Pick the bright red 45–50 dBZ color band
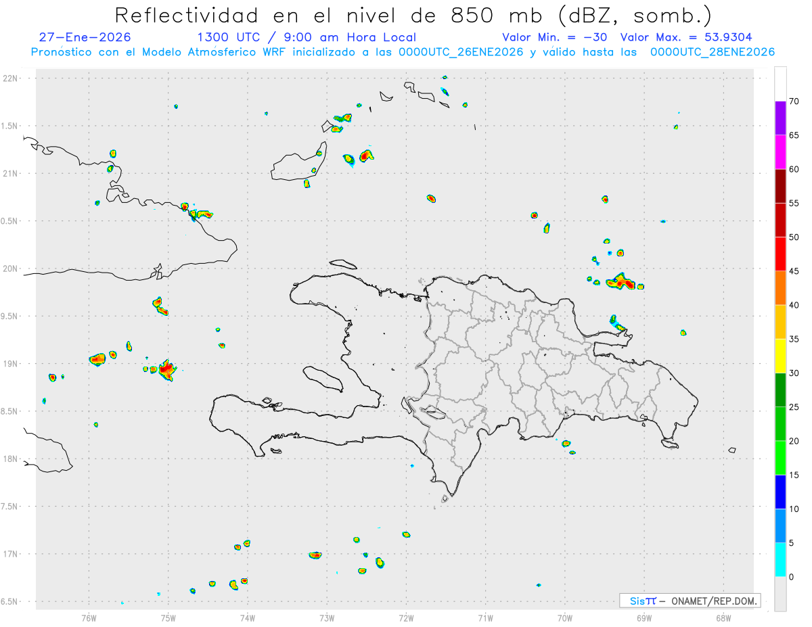 pyautogui.click(x=780, y=254)
